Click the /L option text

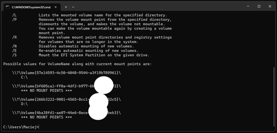point(14,15)
